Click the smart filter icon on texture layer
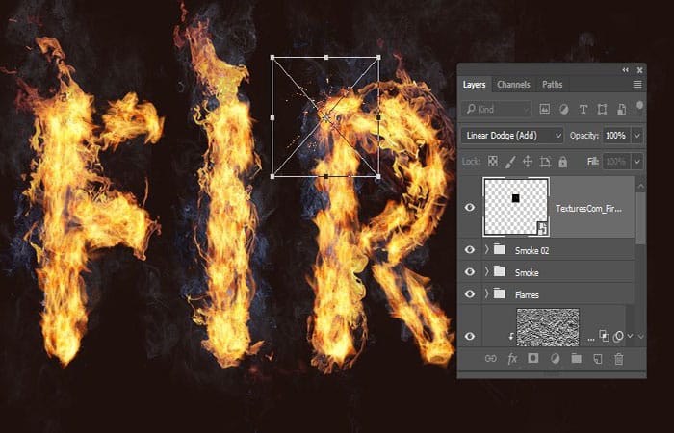This screenshot has height=433, width=674. pyautogui.click(x=604, y=336)
